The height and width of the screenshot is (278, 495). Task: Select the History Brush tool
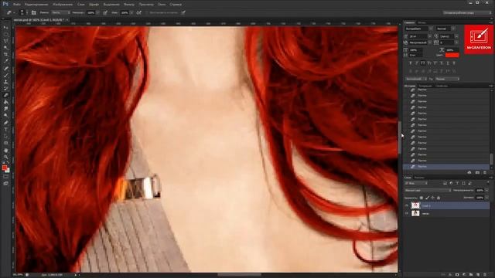point(5,88)
